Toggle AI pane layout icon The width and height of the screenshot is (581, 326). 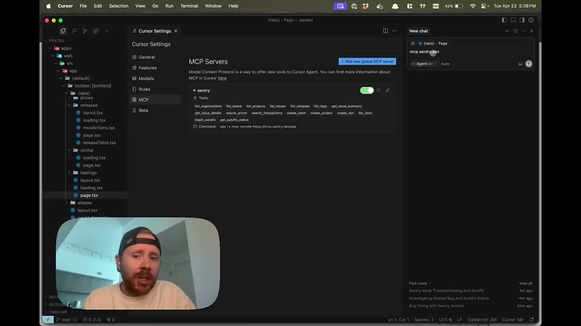tap(522, 20)
